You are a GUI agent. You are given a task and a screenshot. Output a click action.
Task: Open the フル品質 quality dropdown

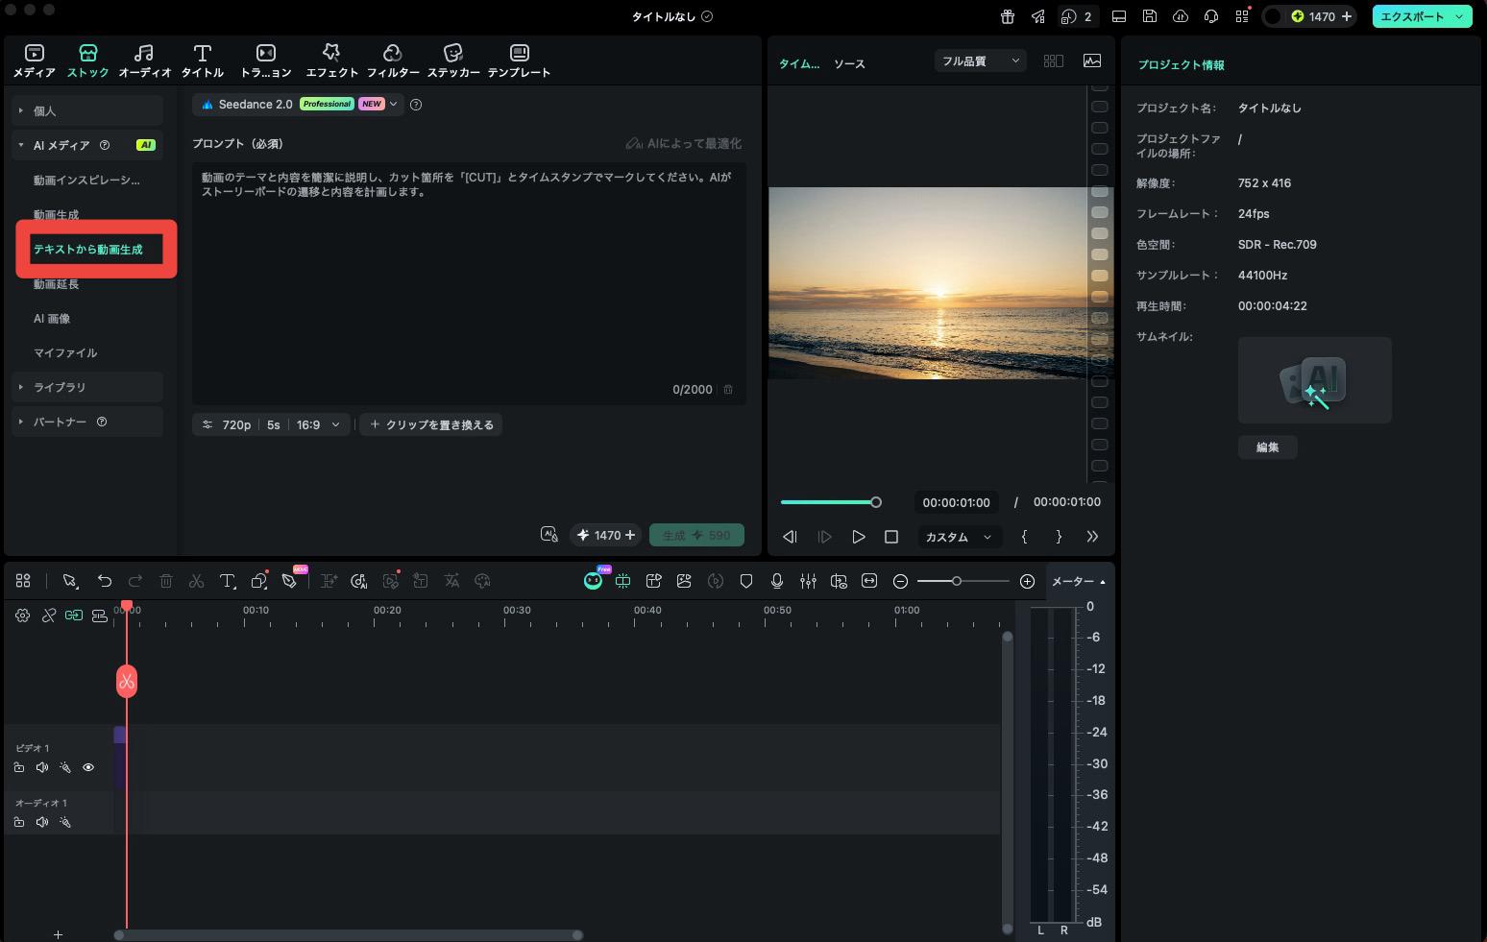[980, 60]
